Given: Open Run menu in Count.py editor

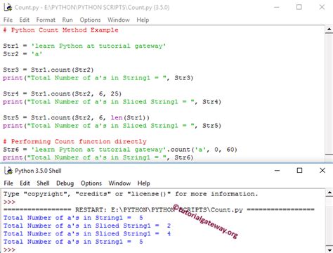Looking at the screenshot, I should (67, 20).
